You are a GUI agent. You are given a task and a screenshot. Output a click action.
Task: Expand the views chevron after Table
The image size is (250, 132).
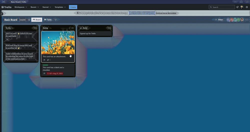point(56,20)
